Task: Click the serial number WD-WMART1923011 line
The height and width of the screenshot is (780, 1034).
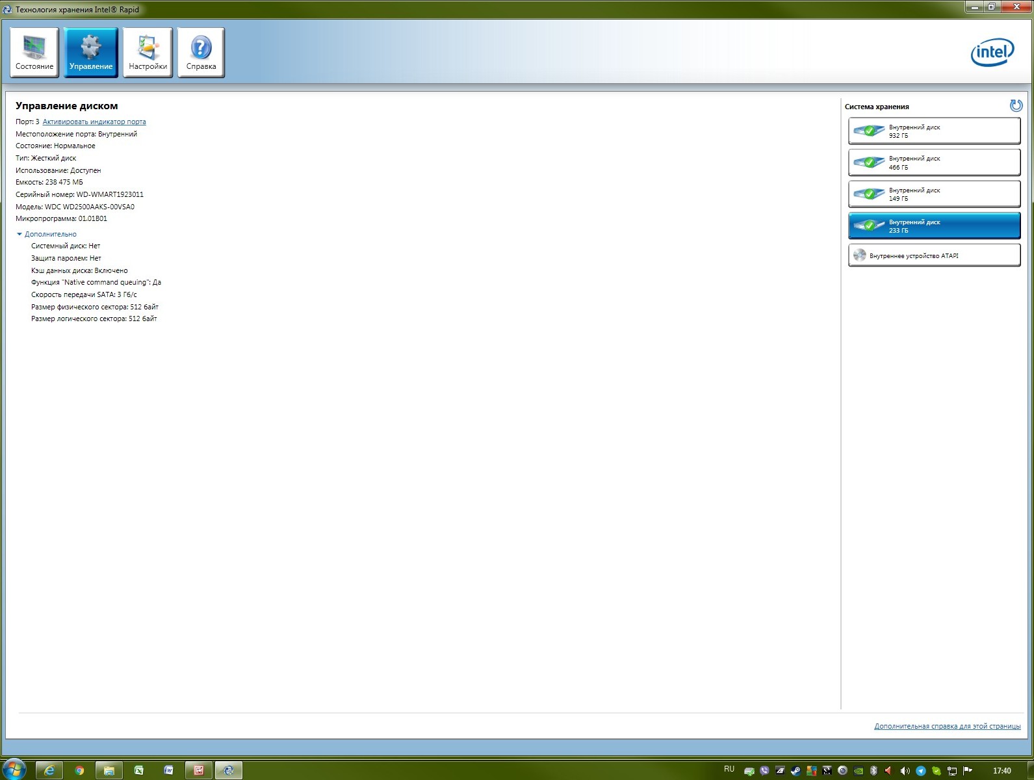Action: [x=79, y=194]
